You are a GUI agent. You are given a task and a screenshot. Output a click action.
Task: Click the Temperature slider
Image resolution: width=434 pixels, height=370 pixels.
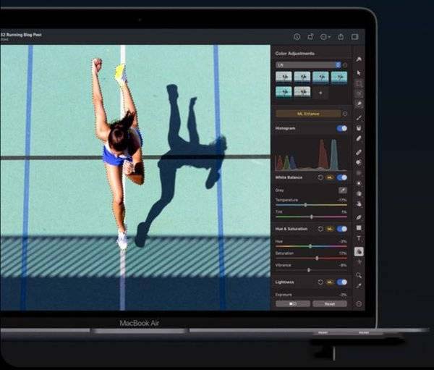[x=305, y=205]
